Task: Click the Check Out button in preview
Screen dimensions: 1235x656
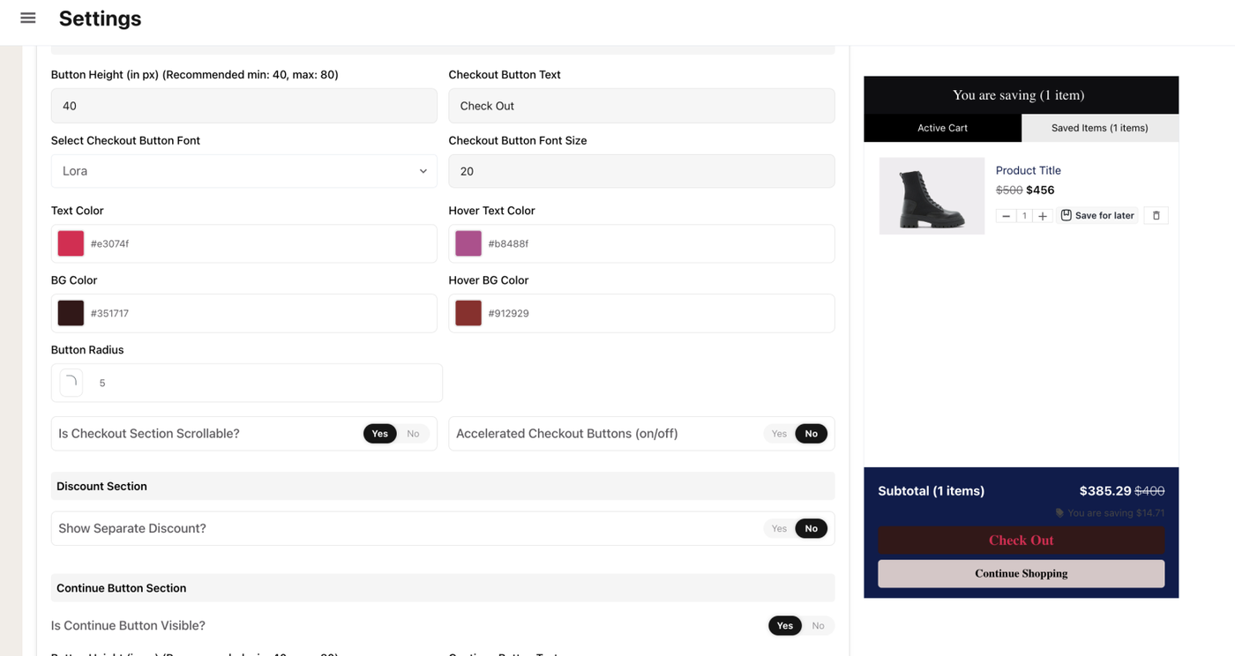Action: click(1021, 540)
